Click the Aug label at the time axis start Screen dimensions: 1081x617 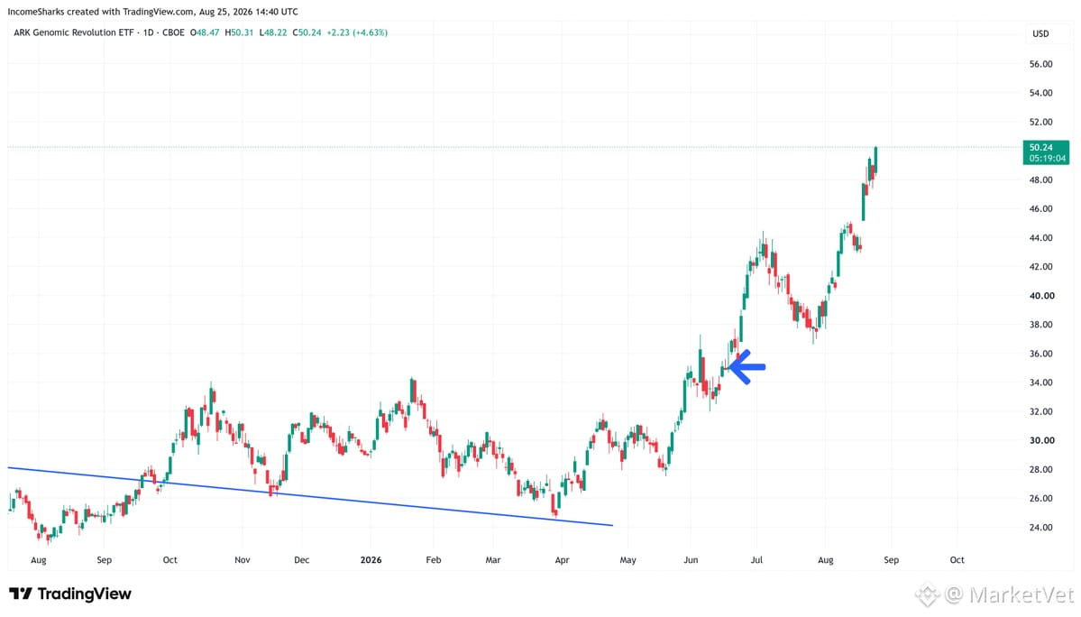point(39,560)
